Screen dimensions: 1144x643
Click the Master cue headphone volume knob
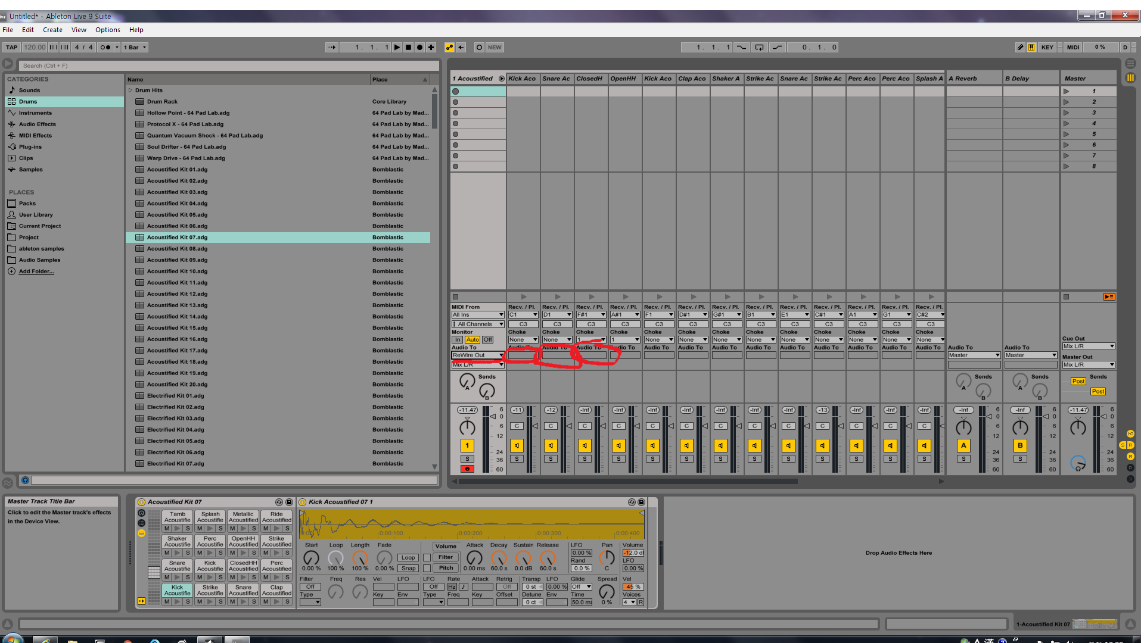[x=1078, y=463]
